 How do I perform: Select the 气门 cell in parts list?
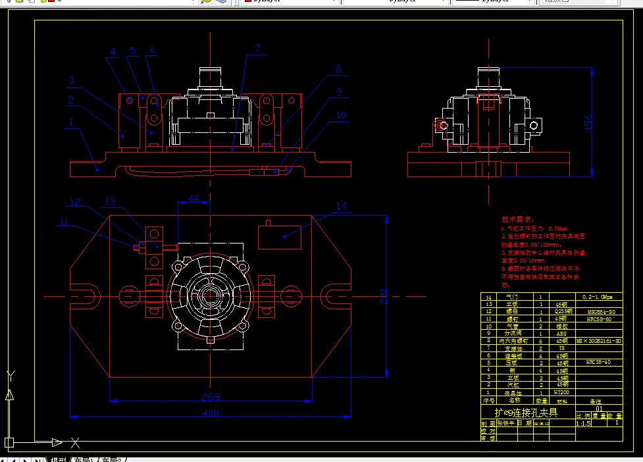tap(512, 297)
